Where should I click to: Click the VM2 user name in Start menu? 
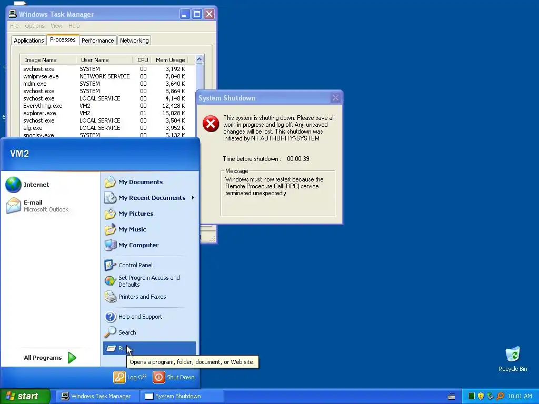[x=19, y=154]
